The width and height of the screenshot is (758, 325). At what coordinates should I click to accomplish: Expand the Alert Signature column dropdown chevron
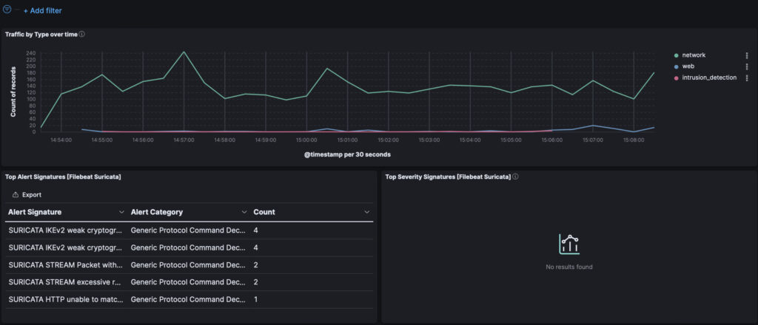click(x=121, y=213)
